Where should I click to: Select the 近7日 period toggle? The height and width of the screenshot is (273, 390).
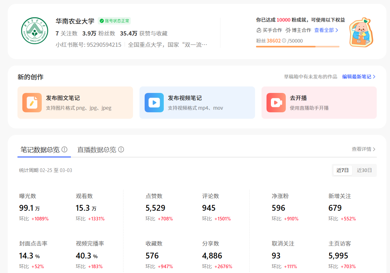343,170
